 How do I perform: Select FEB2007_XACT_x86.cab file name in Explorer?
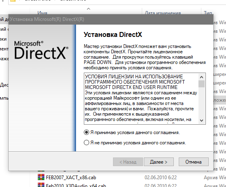click(x=71, y=178)
